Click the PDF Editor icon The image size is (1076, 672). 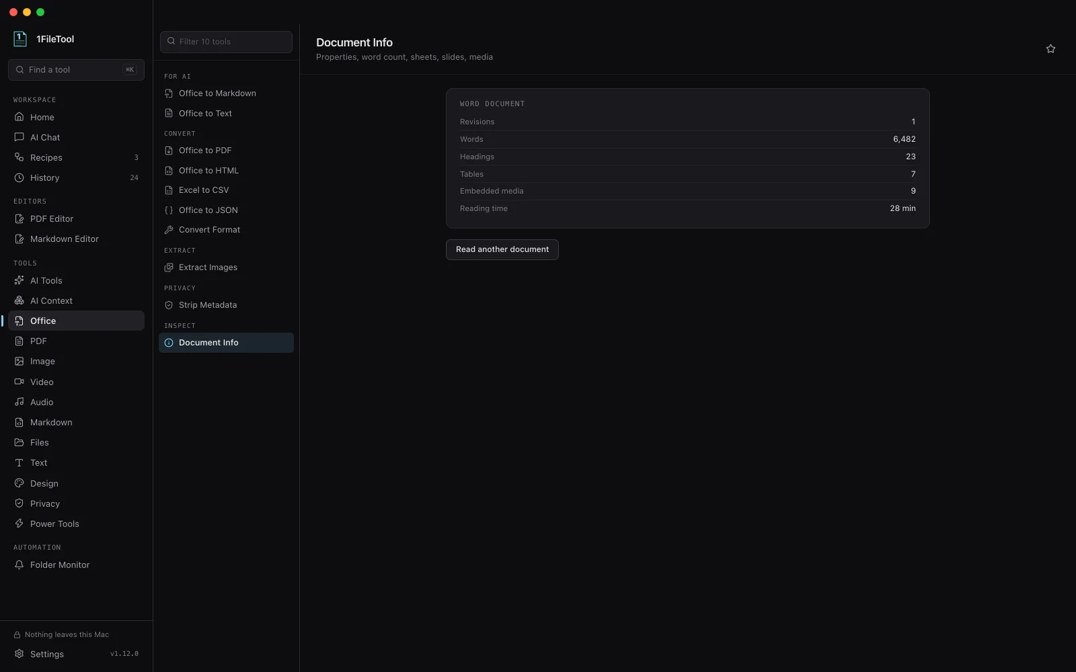pyautogui.click(x=20, y=218)
